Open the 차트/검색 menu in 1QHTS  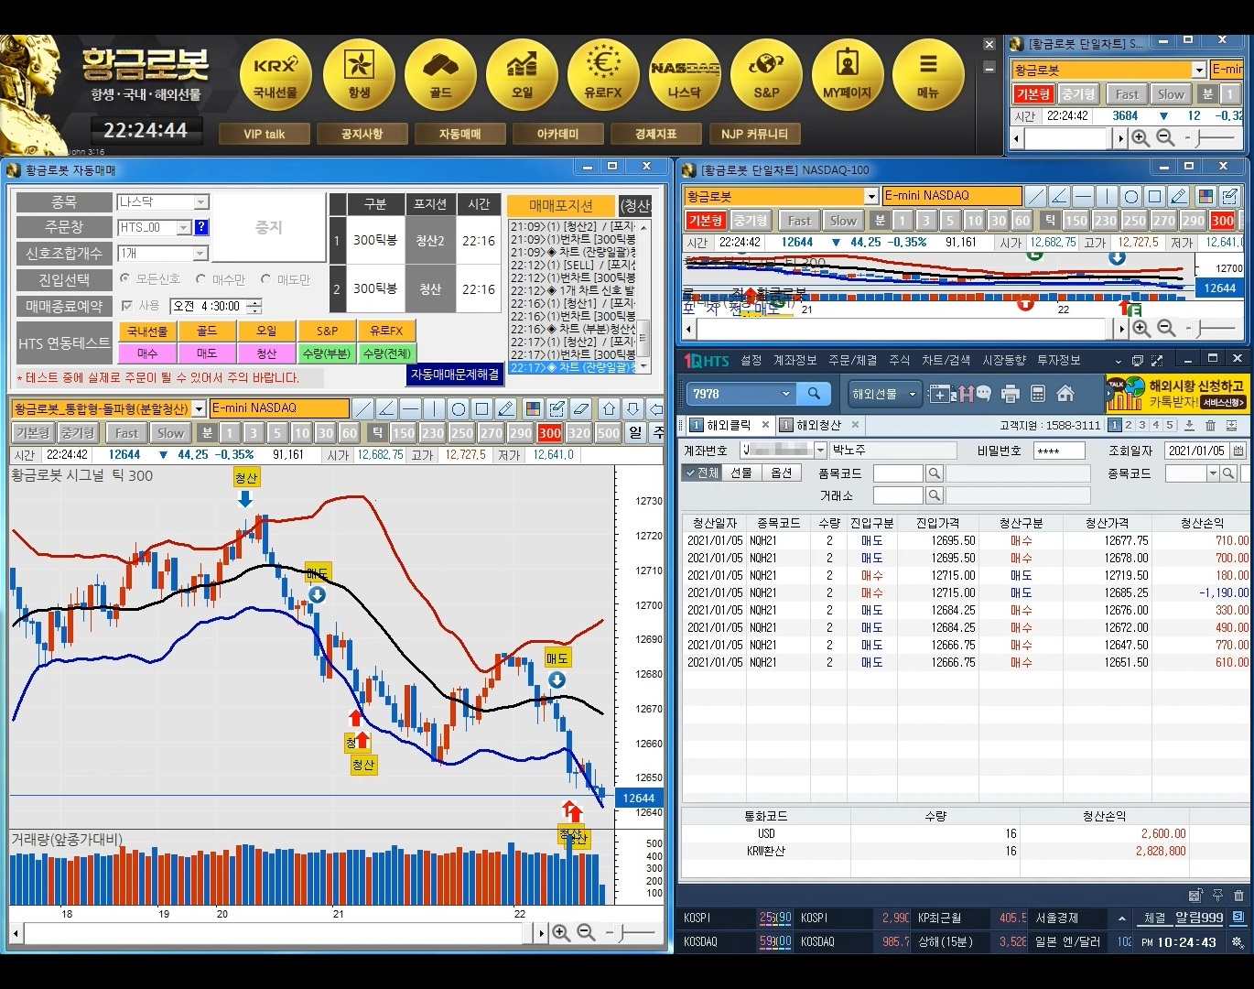click(946, 360)
